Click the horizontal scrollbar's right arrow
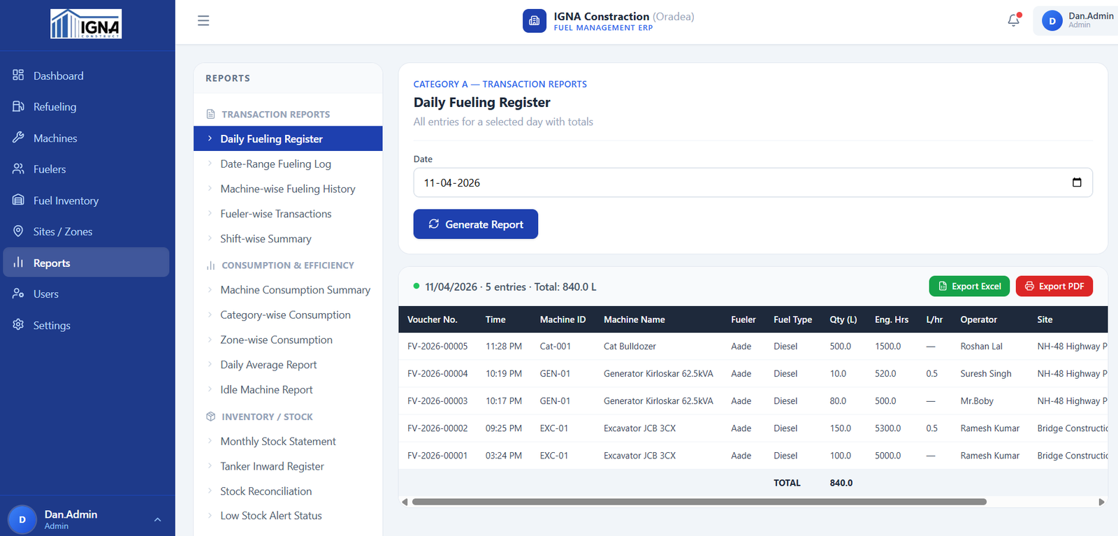Screen dimensions: 1118x536 pyautogui.click(x=1101, y=502)
